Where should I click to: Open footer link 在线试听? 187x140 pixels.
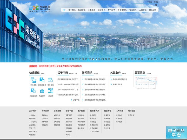45,125
